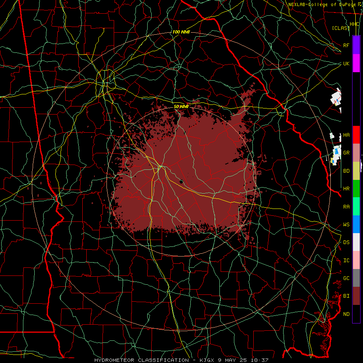Click the HHC product code label

[x=355, y=24]
